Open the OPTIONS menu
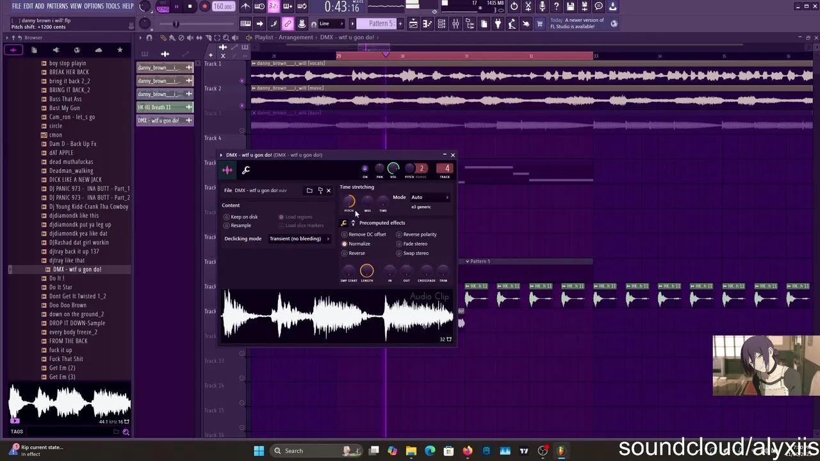This screenshot has height=461, width=820. (94, 6)
